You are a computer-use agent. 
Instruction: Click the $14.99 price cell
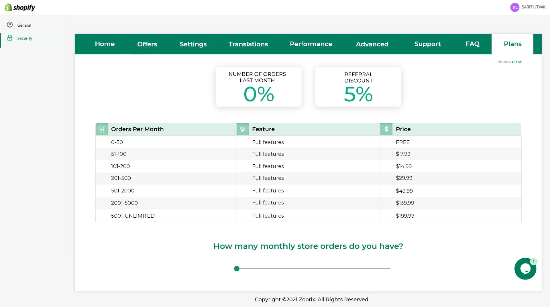[x=451, y=166]
